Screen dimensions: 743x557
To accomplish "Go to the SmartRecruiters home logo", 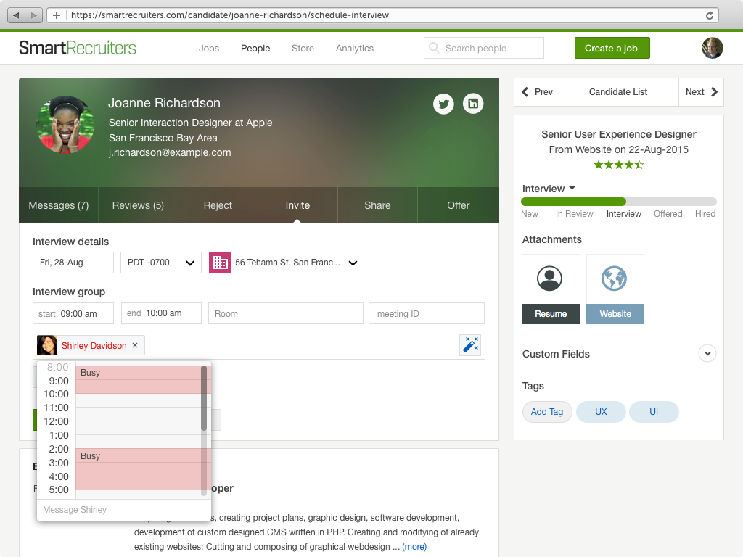I will (x=77, y=48).
